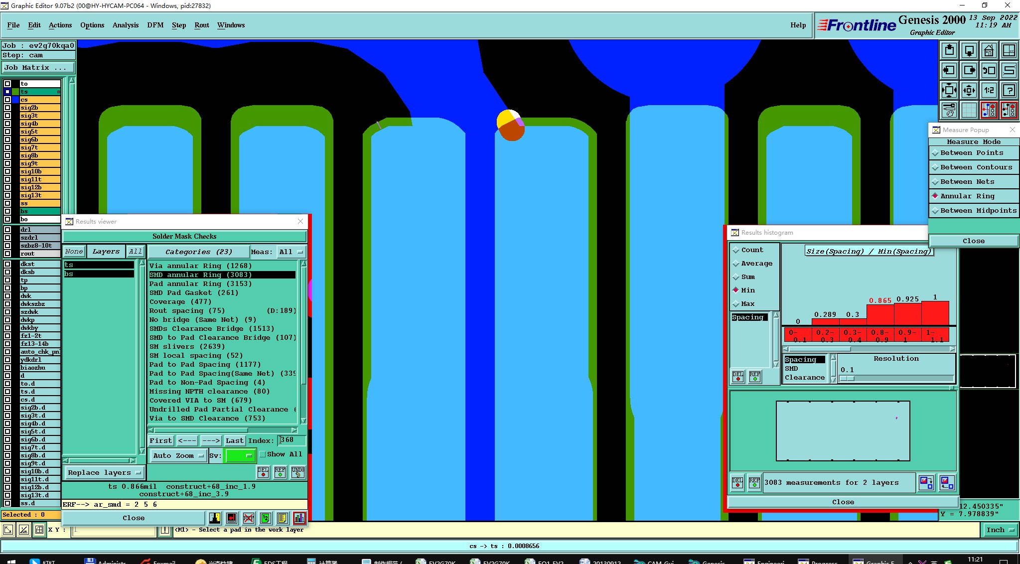
Task: Click the Home view icon
Action: coord(989,50)
